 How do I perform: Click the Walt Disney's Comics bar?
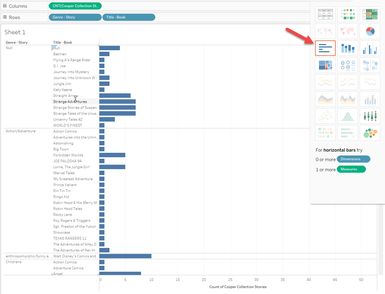pos(125,256)
